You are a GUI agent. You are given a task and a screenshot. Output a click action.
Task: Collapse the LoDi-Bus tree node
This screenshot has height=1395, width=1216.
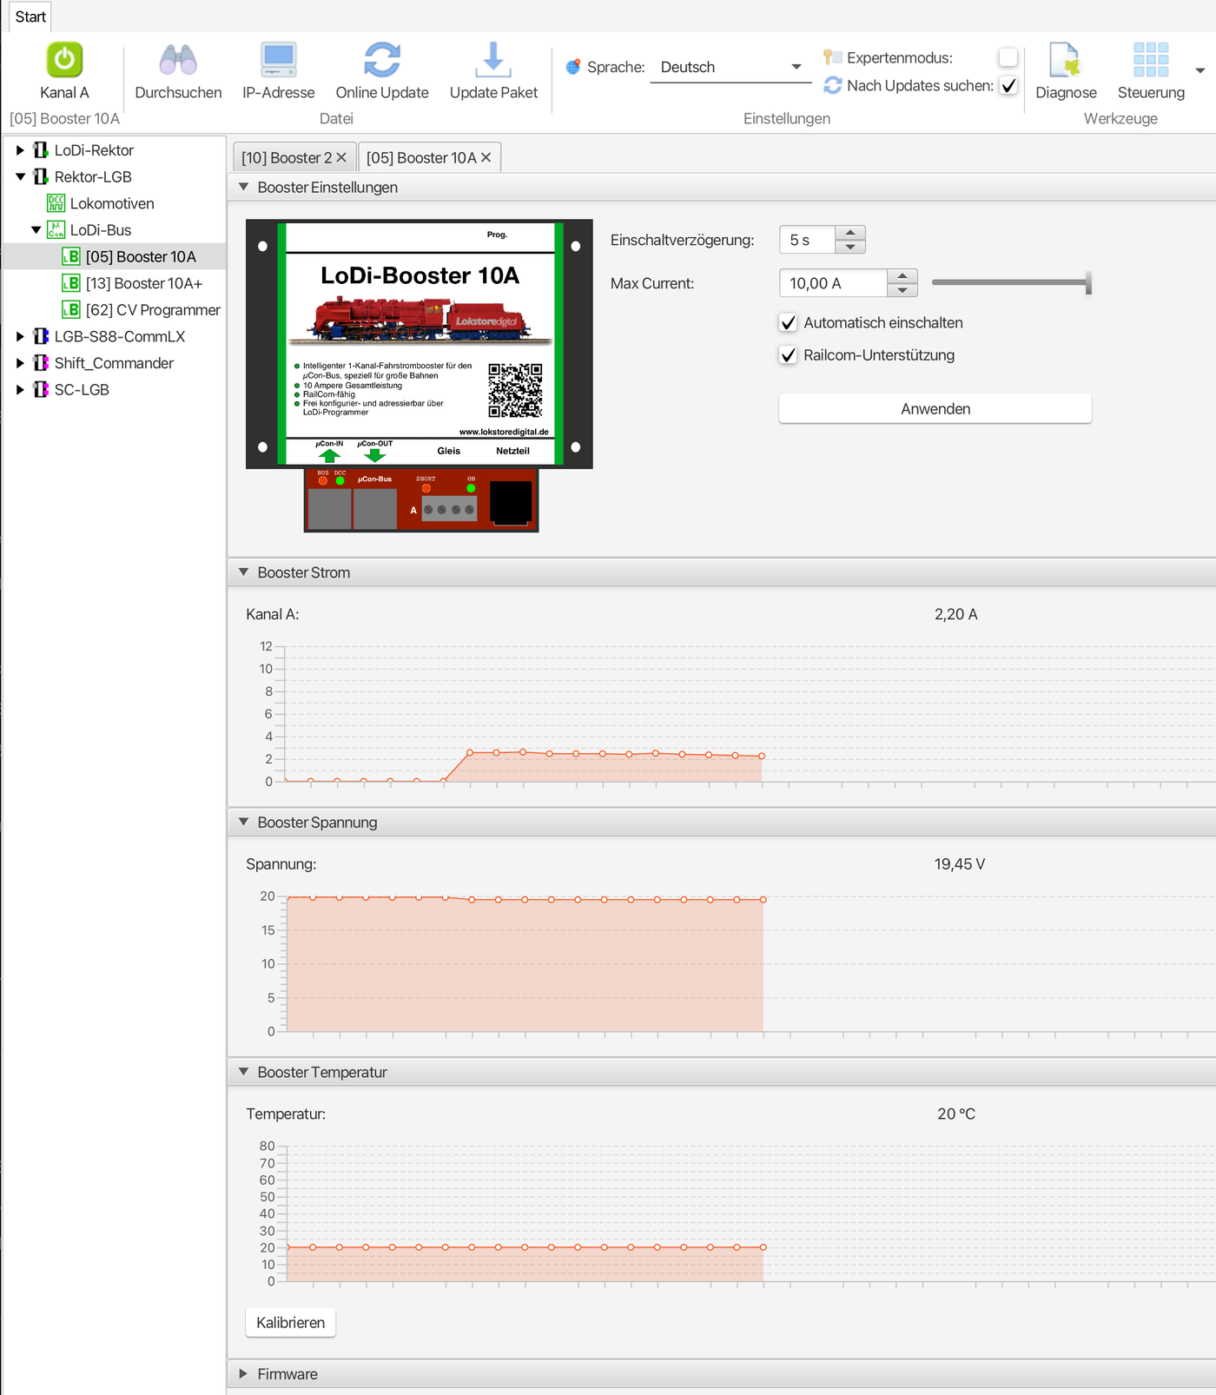(36, 230)
